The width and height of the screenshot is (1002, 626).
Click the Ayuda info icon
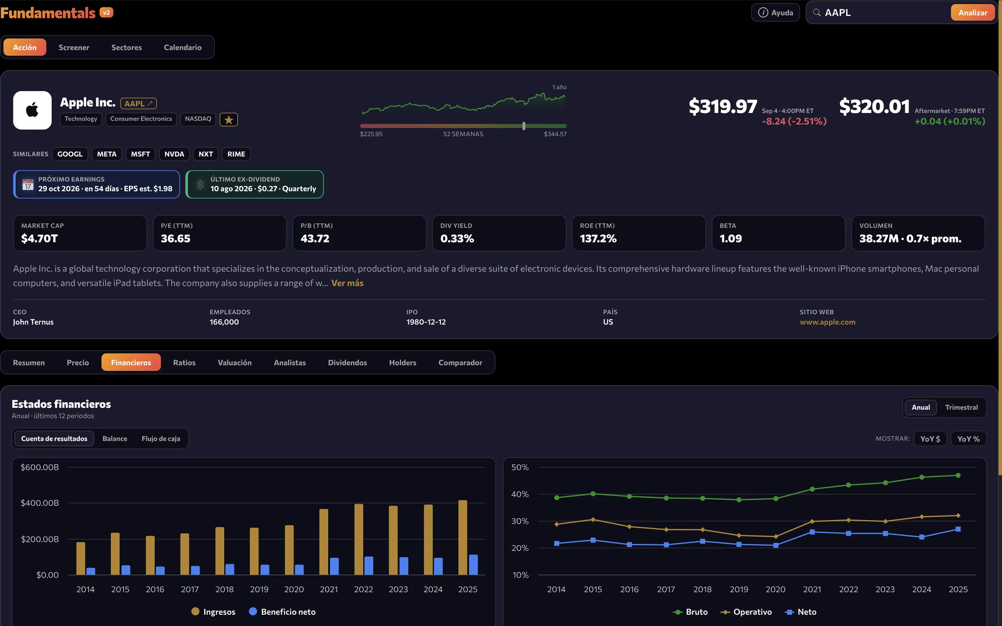pyautogui.click(x=763, y=13)
